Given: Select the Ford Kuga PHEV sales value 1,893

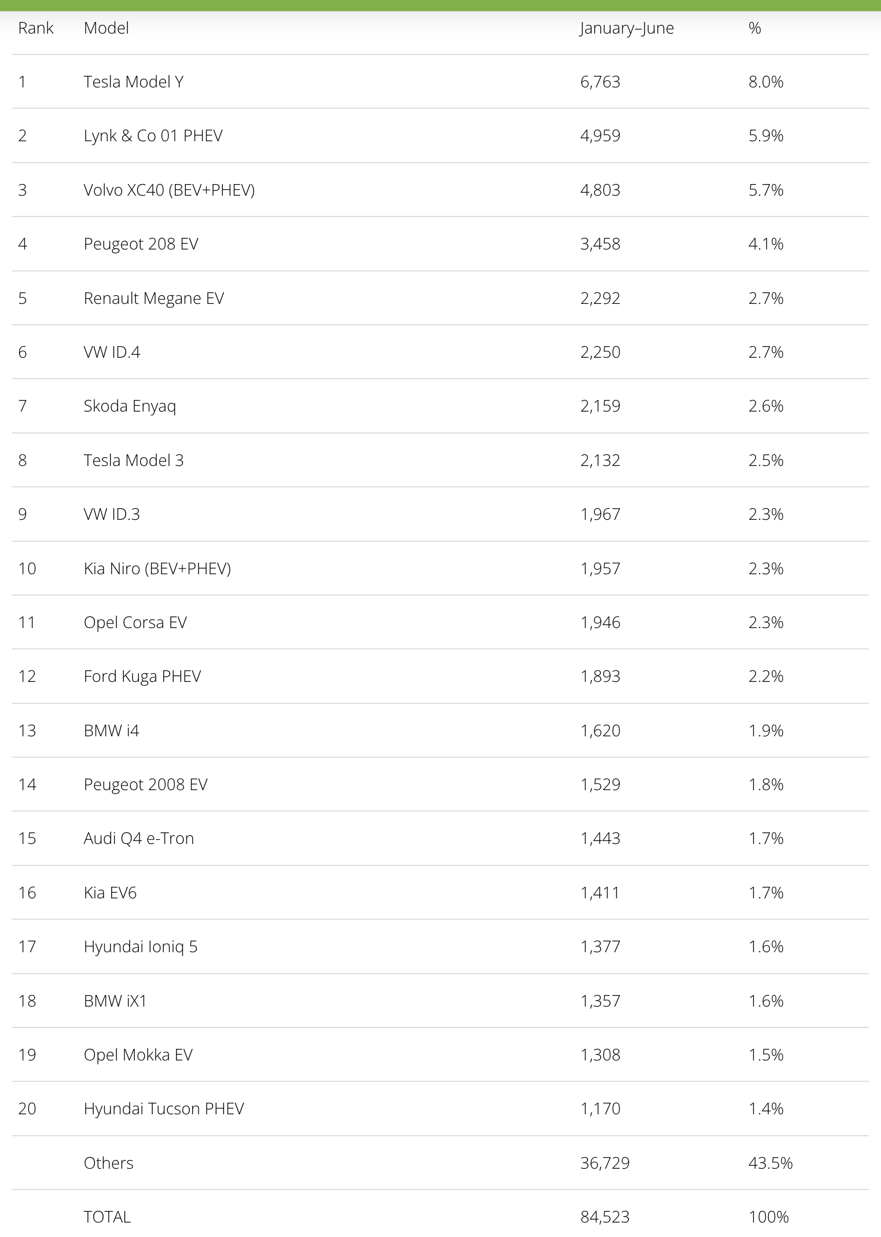Looking at the screenshot, I should point(600,676).
